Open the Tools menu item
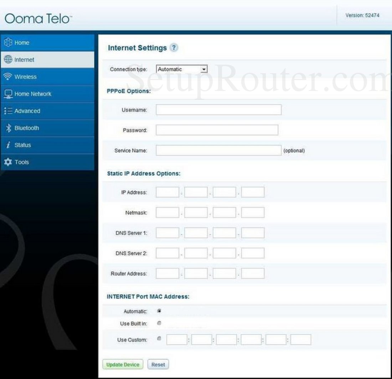The width and height of the screenshot is (392, 379). click(47, 162)
